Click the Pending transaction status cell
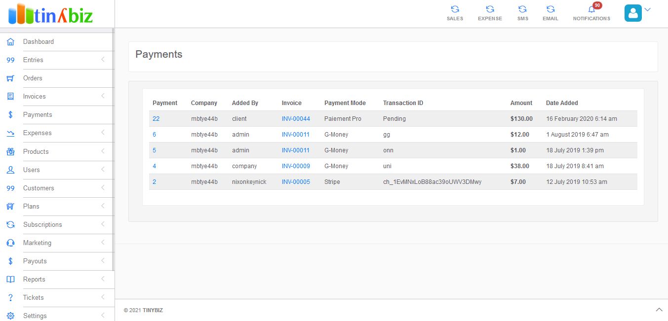The image size is (668, 321). tap(394, 119)
